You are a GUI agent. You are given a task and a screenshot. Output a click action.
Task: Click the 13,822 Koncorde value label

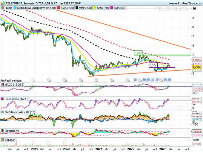point(196,120)
